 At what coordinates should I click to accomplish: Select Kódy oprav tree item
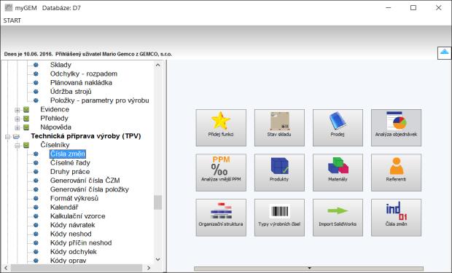[x=68, y=261]
